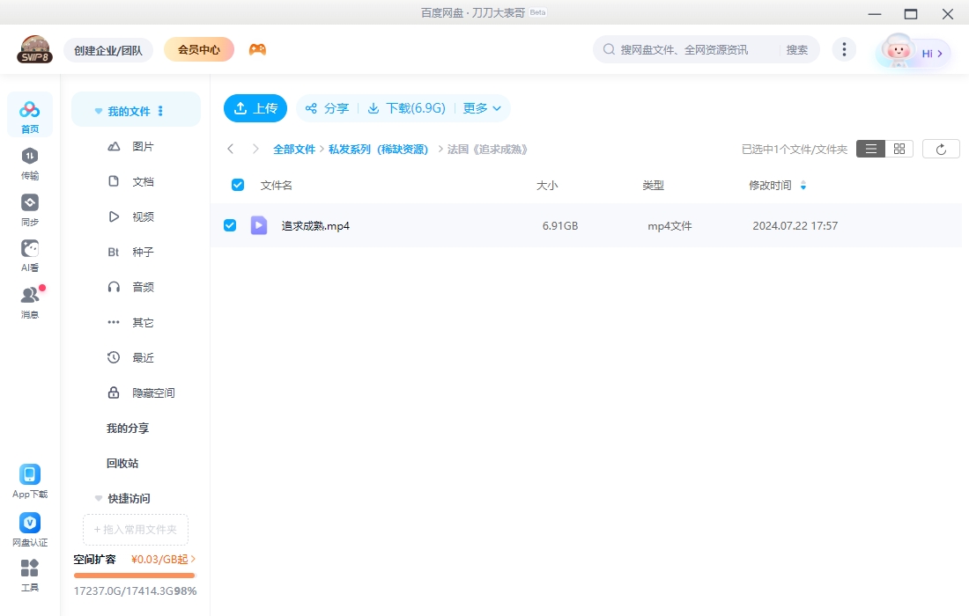The width and height of the screenshot is (969, 616).
Task: Toggle the select-all checkbox in the header
Action: tap(237, 185)
